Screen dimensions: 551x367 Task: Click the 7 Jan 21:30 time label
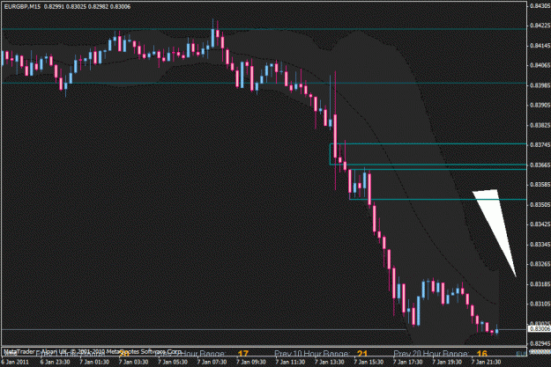point(487,362)
